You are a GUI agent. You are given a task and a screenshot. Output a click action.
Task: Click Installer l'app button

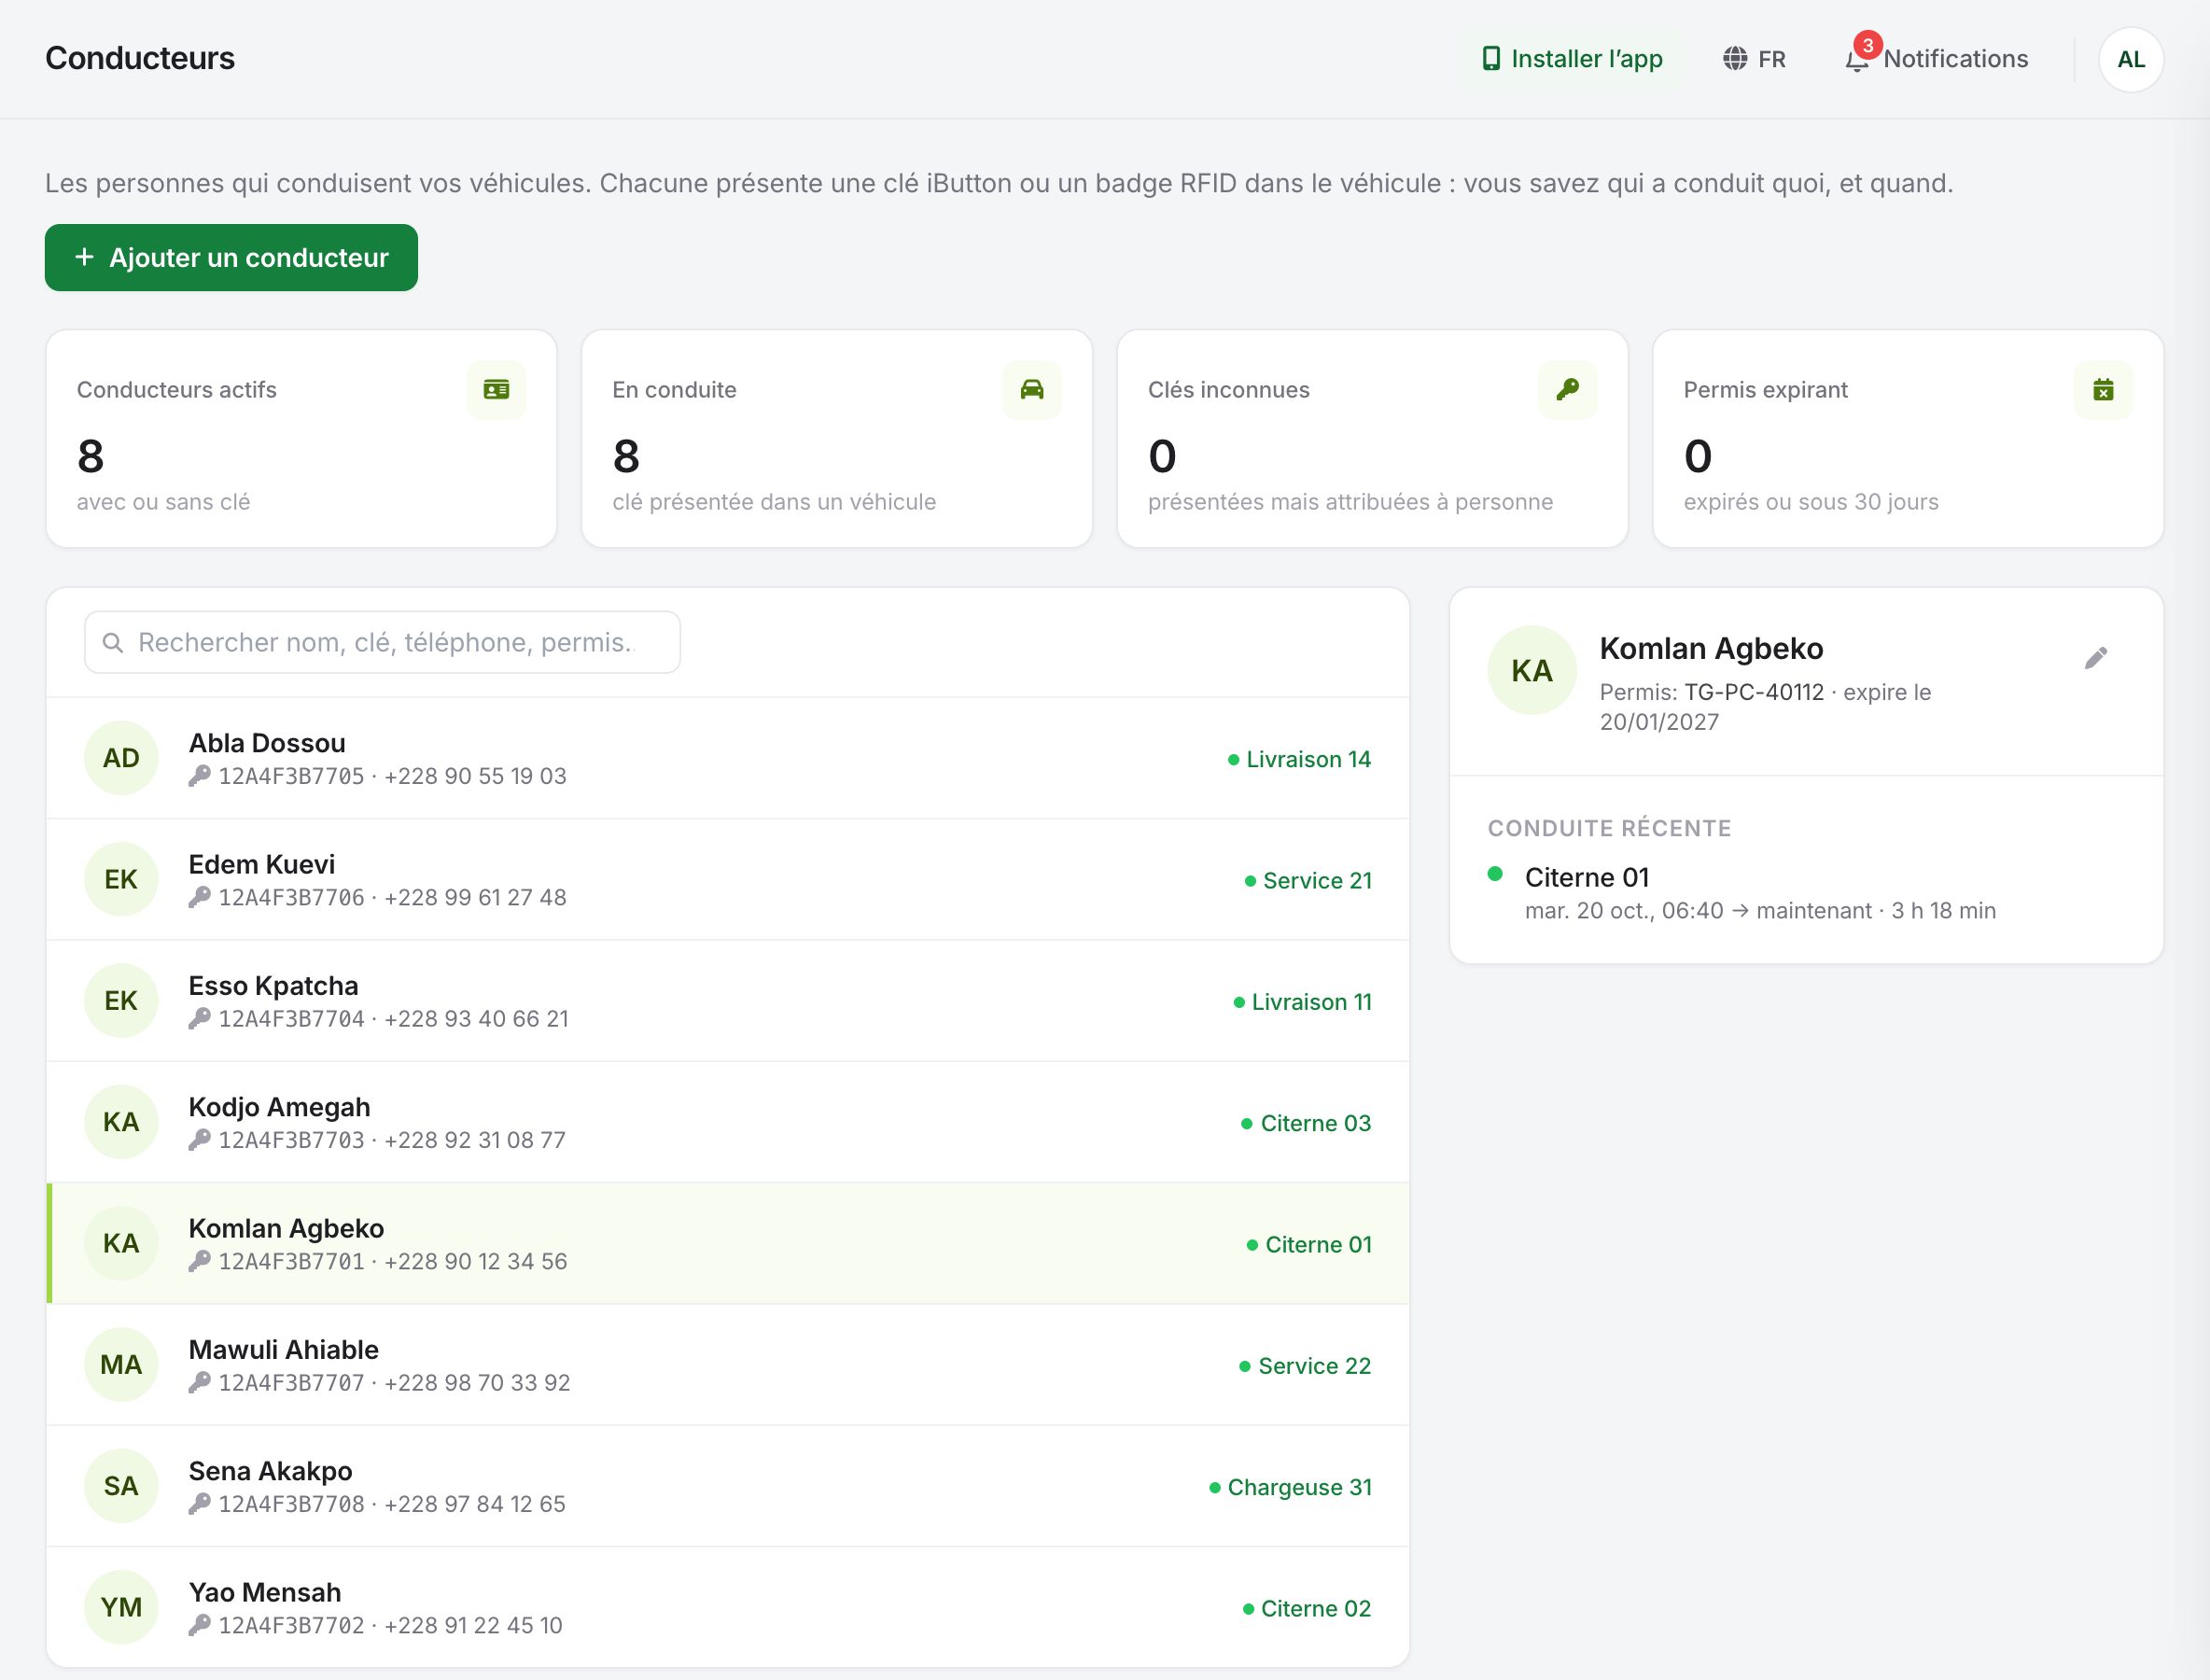pos(1571,59)
